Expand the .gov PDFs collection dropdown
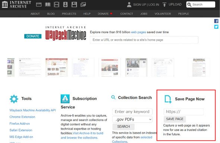This screenshot has height=143, width=220. coord(132,119)
